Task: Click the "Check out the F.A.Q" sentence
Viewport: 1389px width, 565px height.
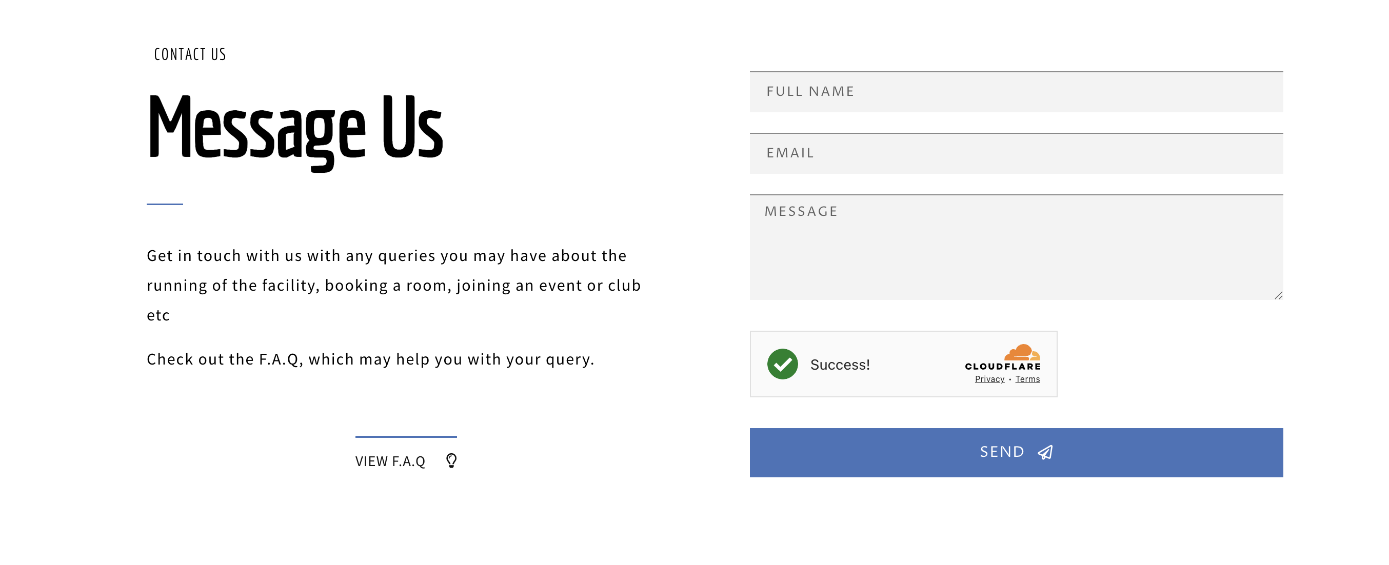Action: coord(370,359)
